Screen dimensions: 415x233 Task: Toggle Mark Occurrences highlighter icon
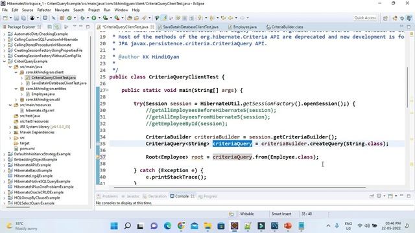tap(165, 18)
